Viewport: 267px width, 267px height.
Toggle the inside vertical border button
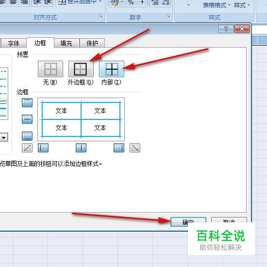pyautogui.click(x=81, y=148)
